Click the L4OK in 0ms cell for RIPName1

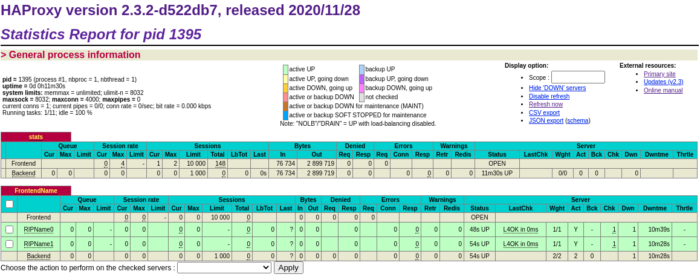point(520,244)
